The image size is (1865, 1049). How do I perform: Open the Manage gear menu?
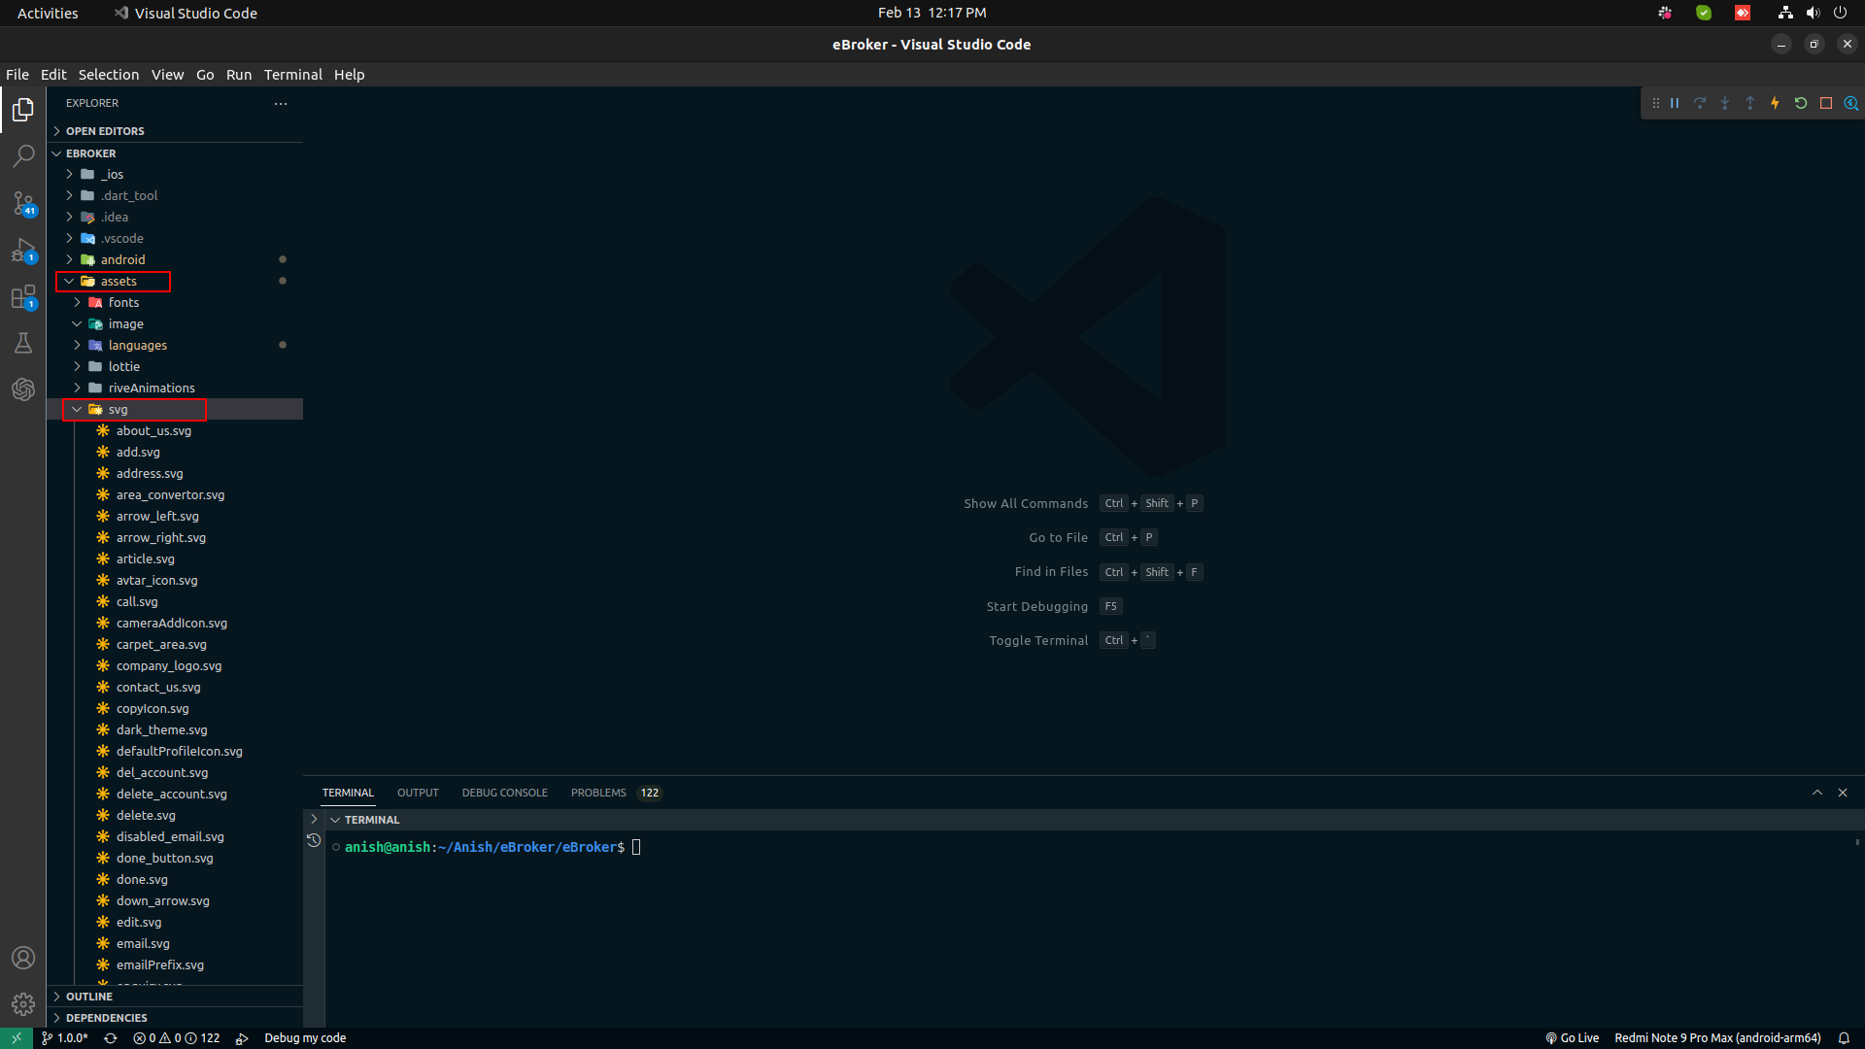pyautogui.click(x=23, y=1004)
